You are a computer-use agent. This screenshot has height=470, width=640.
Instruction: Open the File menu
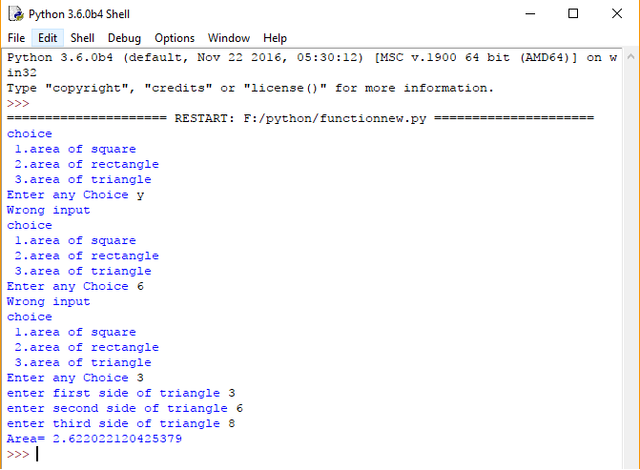(16, 38)
